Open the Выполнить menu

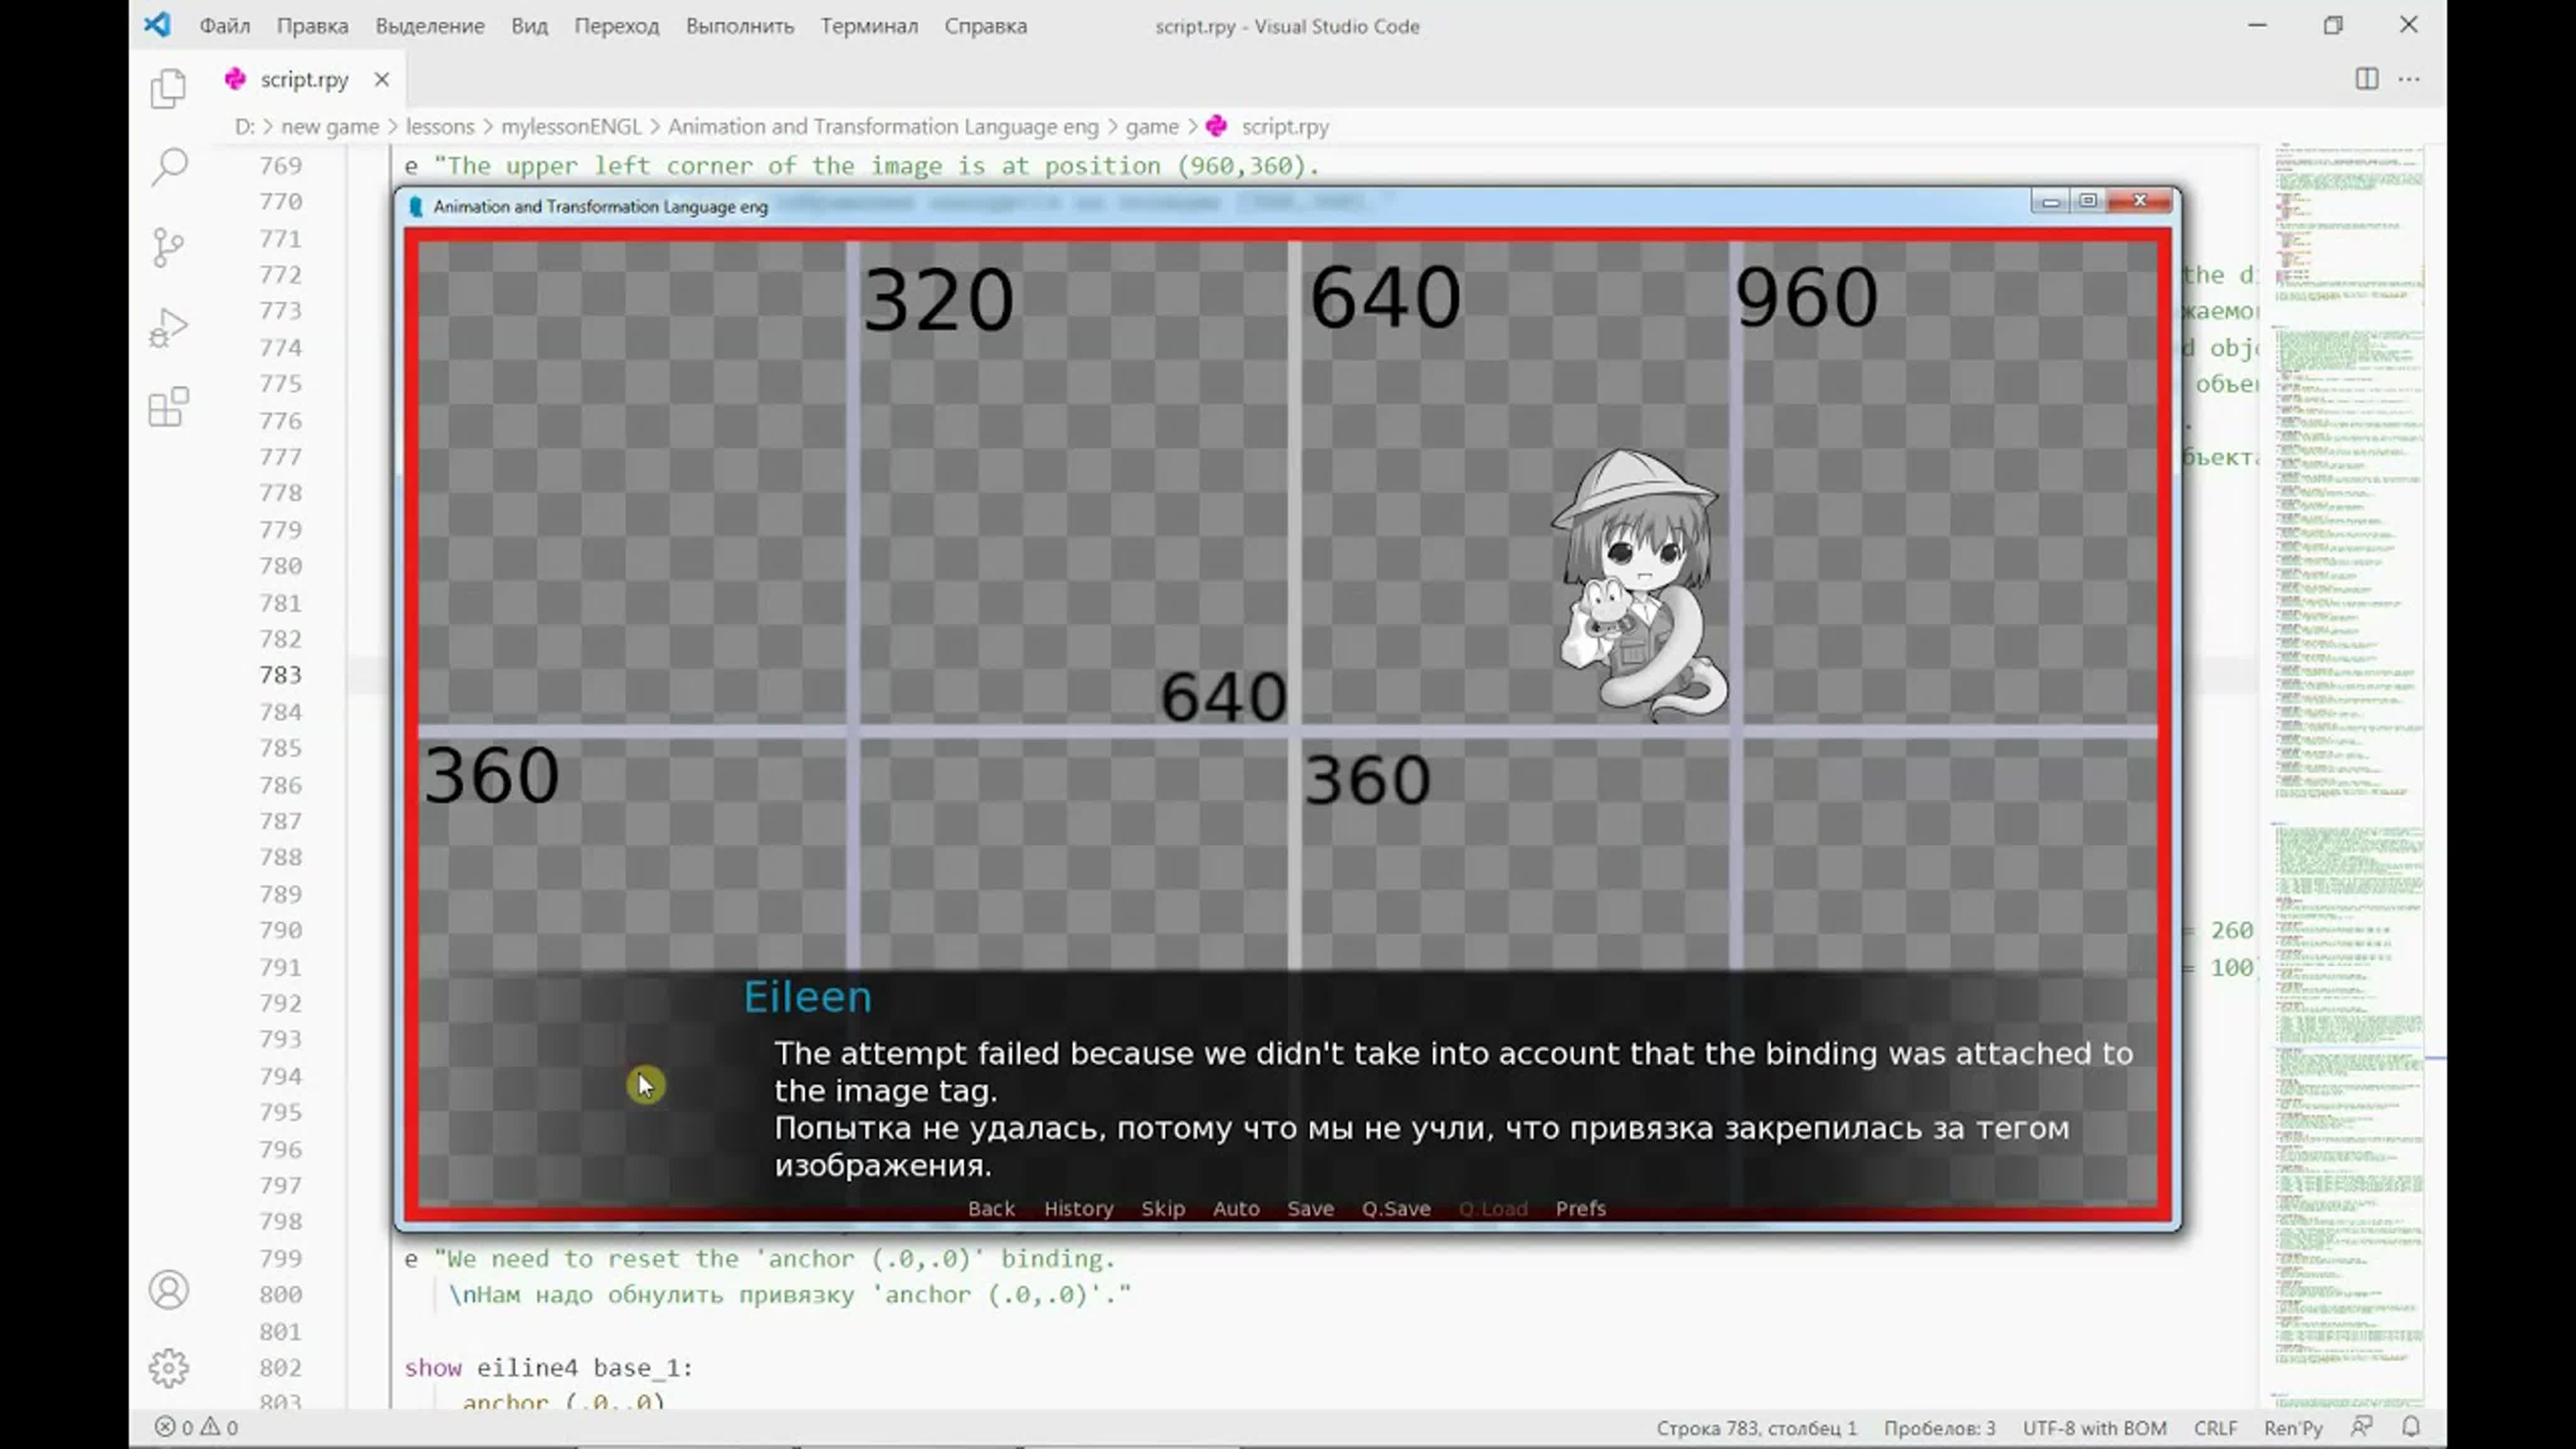click(x=739, y=26)
